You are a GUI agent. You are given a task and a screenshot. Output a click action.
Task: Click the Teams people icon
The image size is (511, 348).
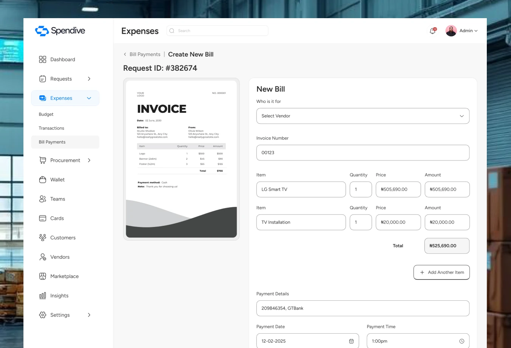coord(43,199)
